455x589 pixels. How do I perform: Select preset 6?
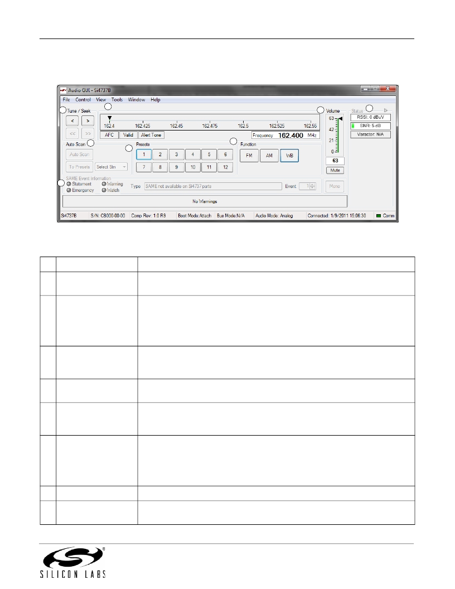point(225,155)
